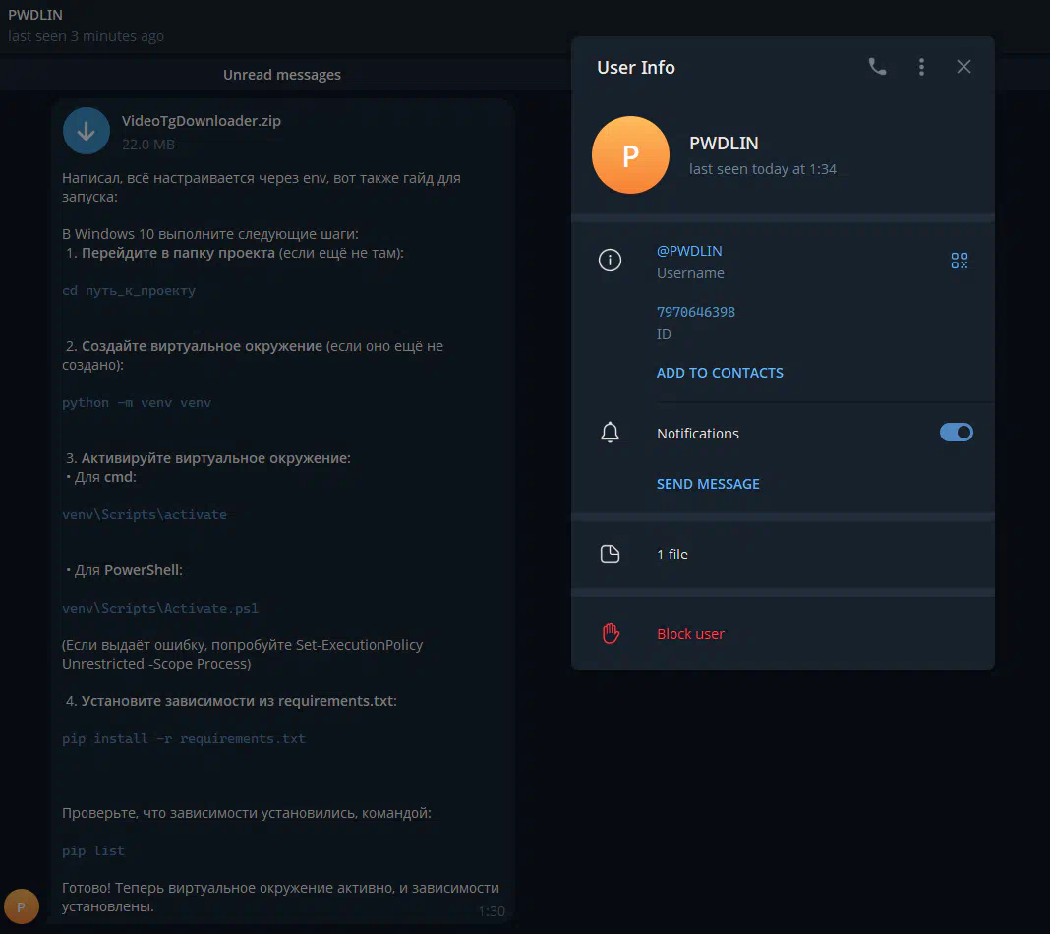
Task: Click the info circle icon
Action: (x=611, y=261)
